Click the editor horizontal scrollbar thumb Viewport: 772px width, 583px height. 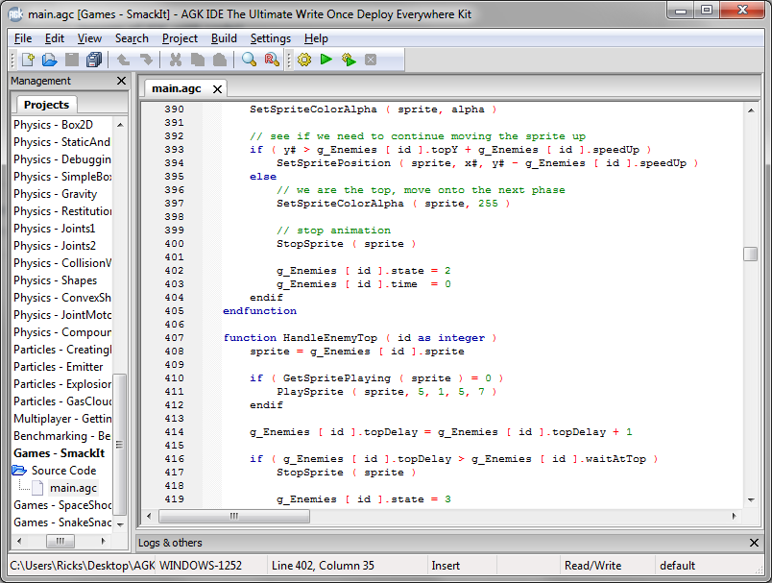(234, 516)
